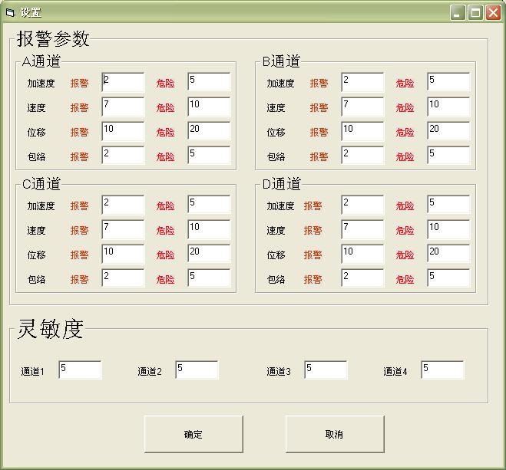Image resolution: width=506 pixels, height=470 pixels.
Task: Select 灵敏度 通道3 input field
Action: (x=326, y=371)
